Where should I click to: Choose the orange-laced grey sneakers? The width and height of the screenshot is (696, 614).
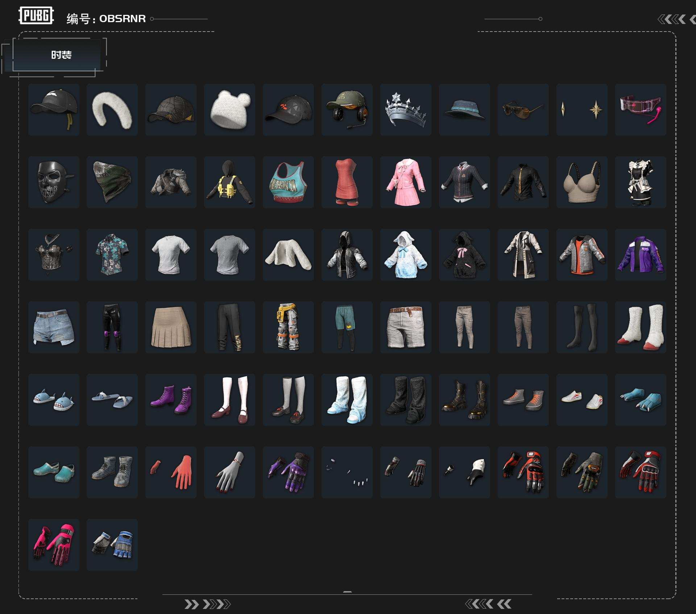pos(523,400)
